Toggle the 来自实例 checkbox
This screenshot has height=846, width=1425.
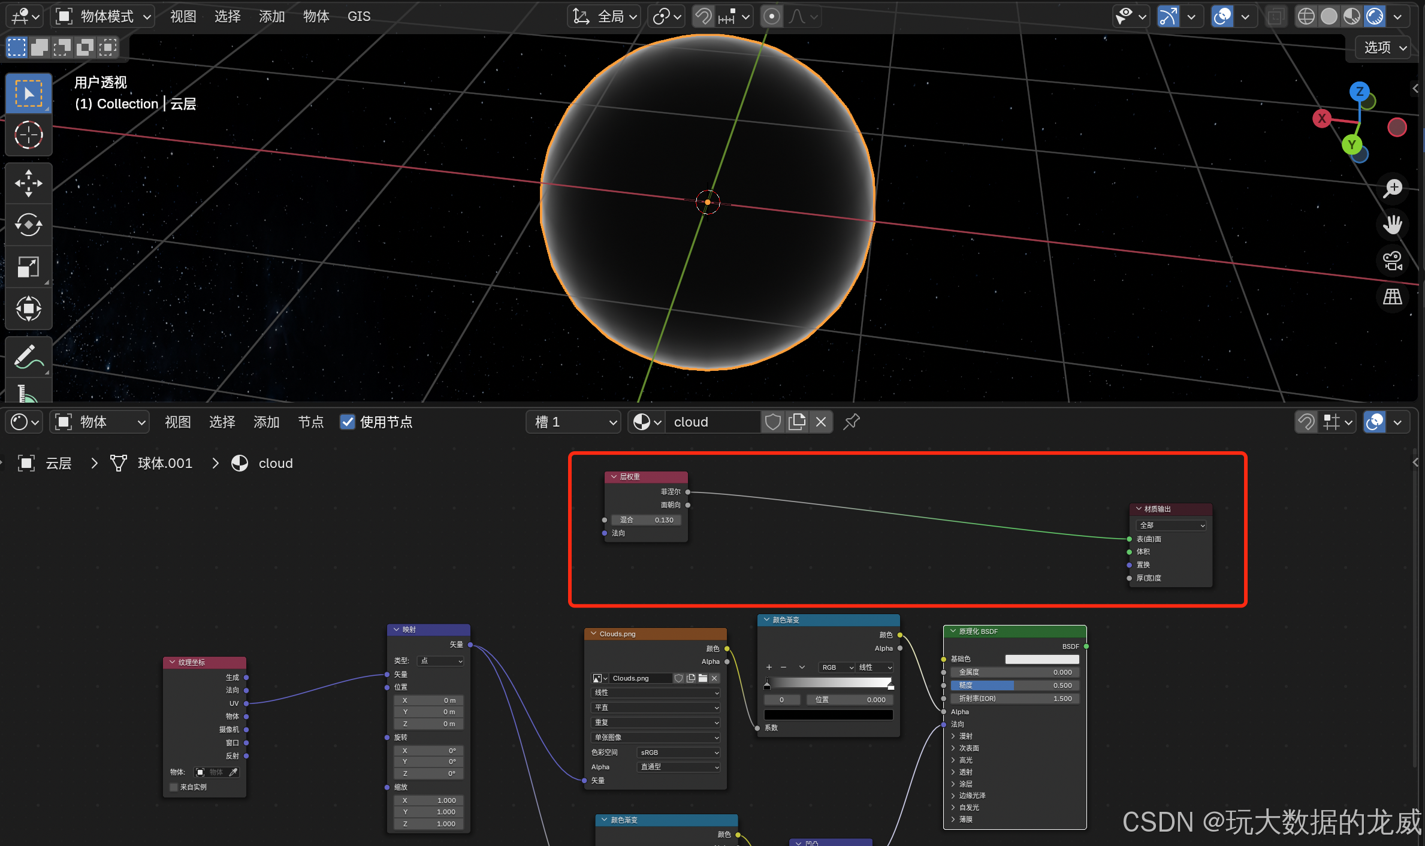pos(174,787)
